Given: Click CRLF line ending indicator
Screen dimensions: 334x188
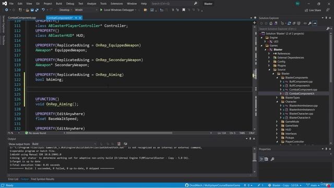Looking at the screenshot, I should pos(252,133).
